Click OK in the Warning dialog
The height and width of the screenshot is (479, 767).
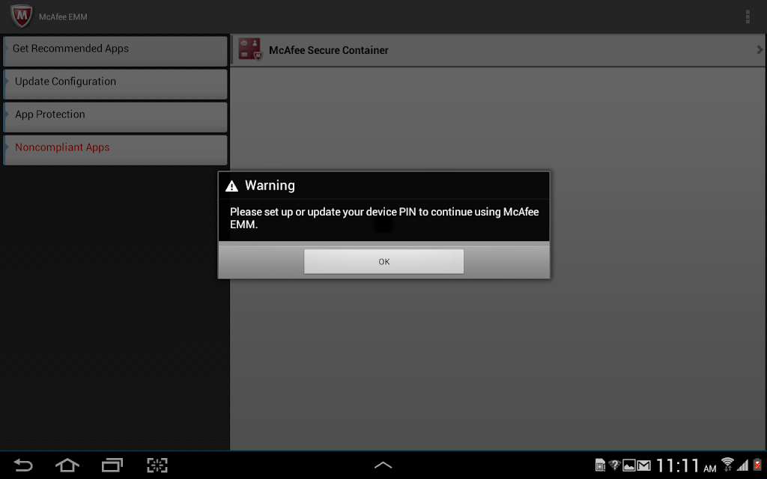tap(383, 261)
